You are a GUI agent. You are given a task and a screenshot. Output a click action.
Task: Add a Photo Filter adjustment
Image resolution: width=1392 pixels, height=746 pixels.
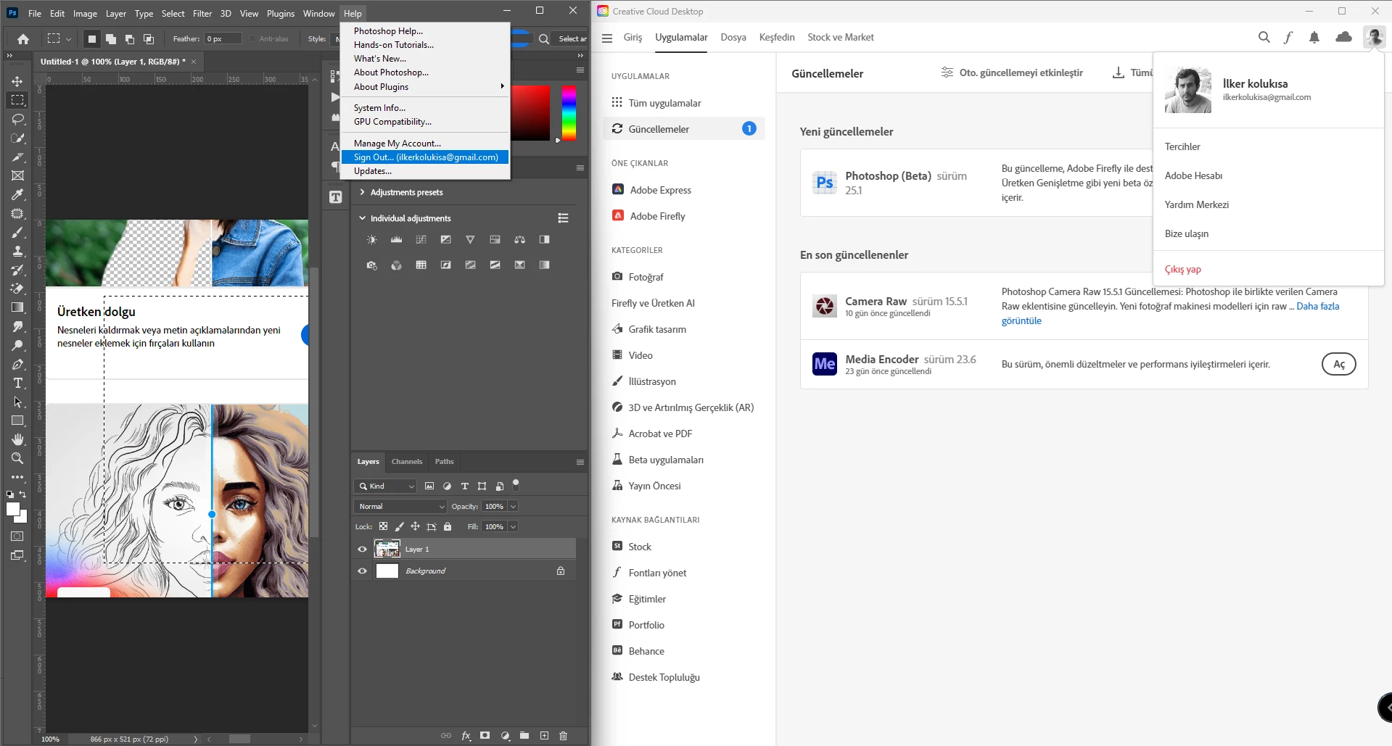pyautogui.click(x=371, y=265)
